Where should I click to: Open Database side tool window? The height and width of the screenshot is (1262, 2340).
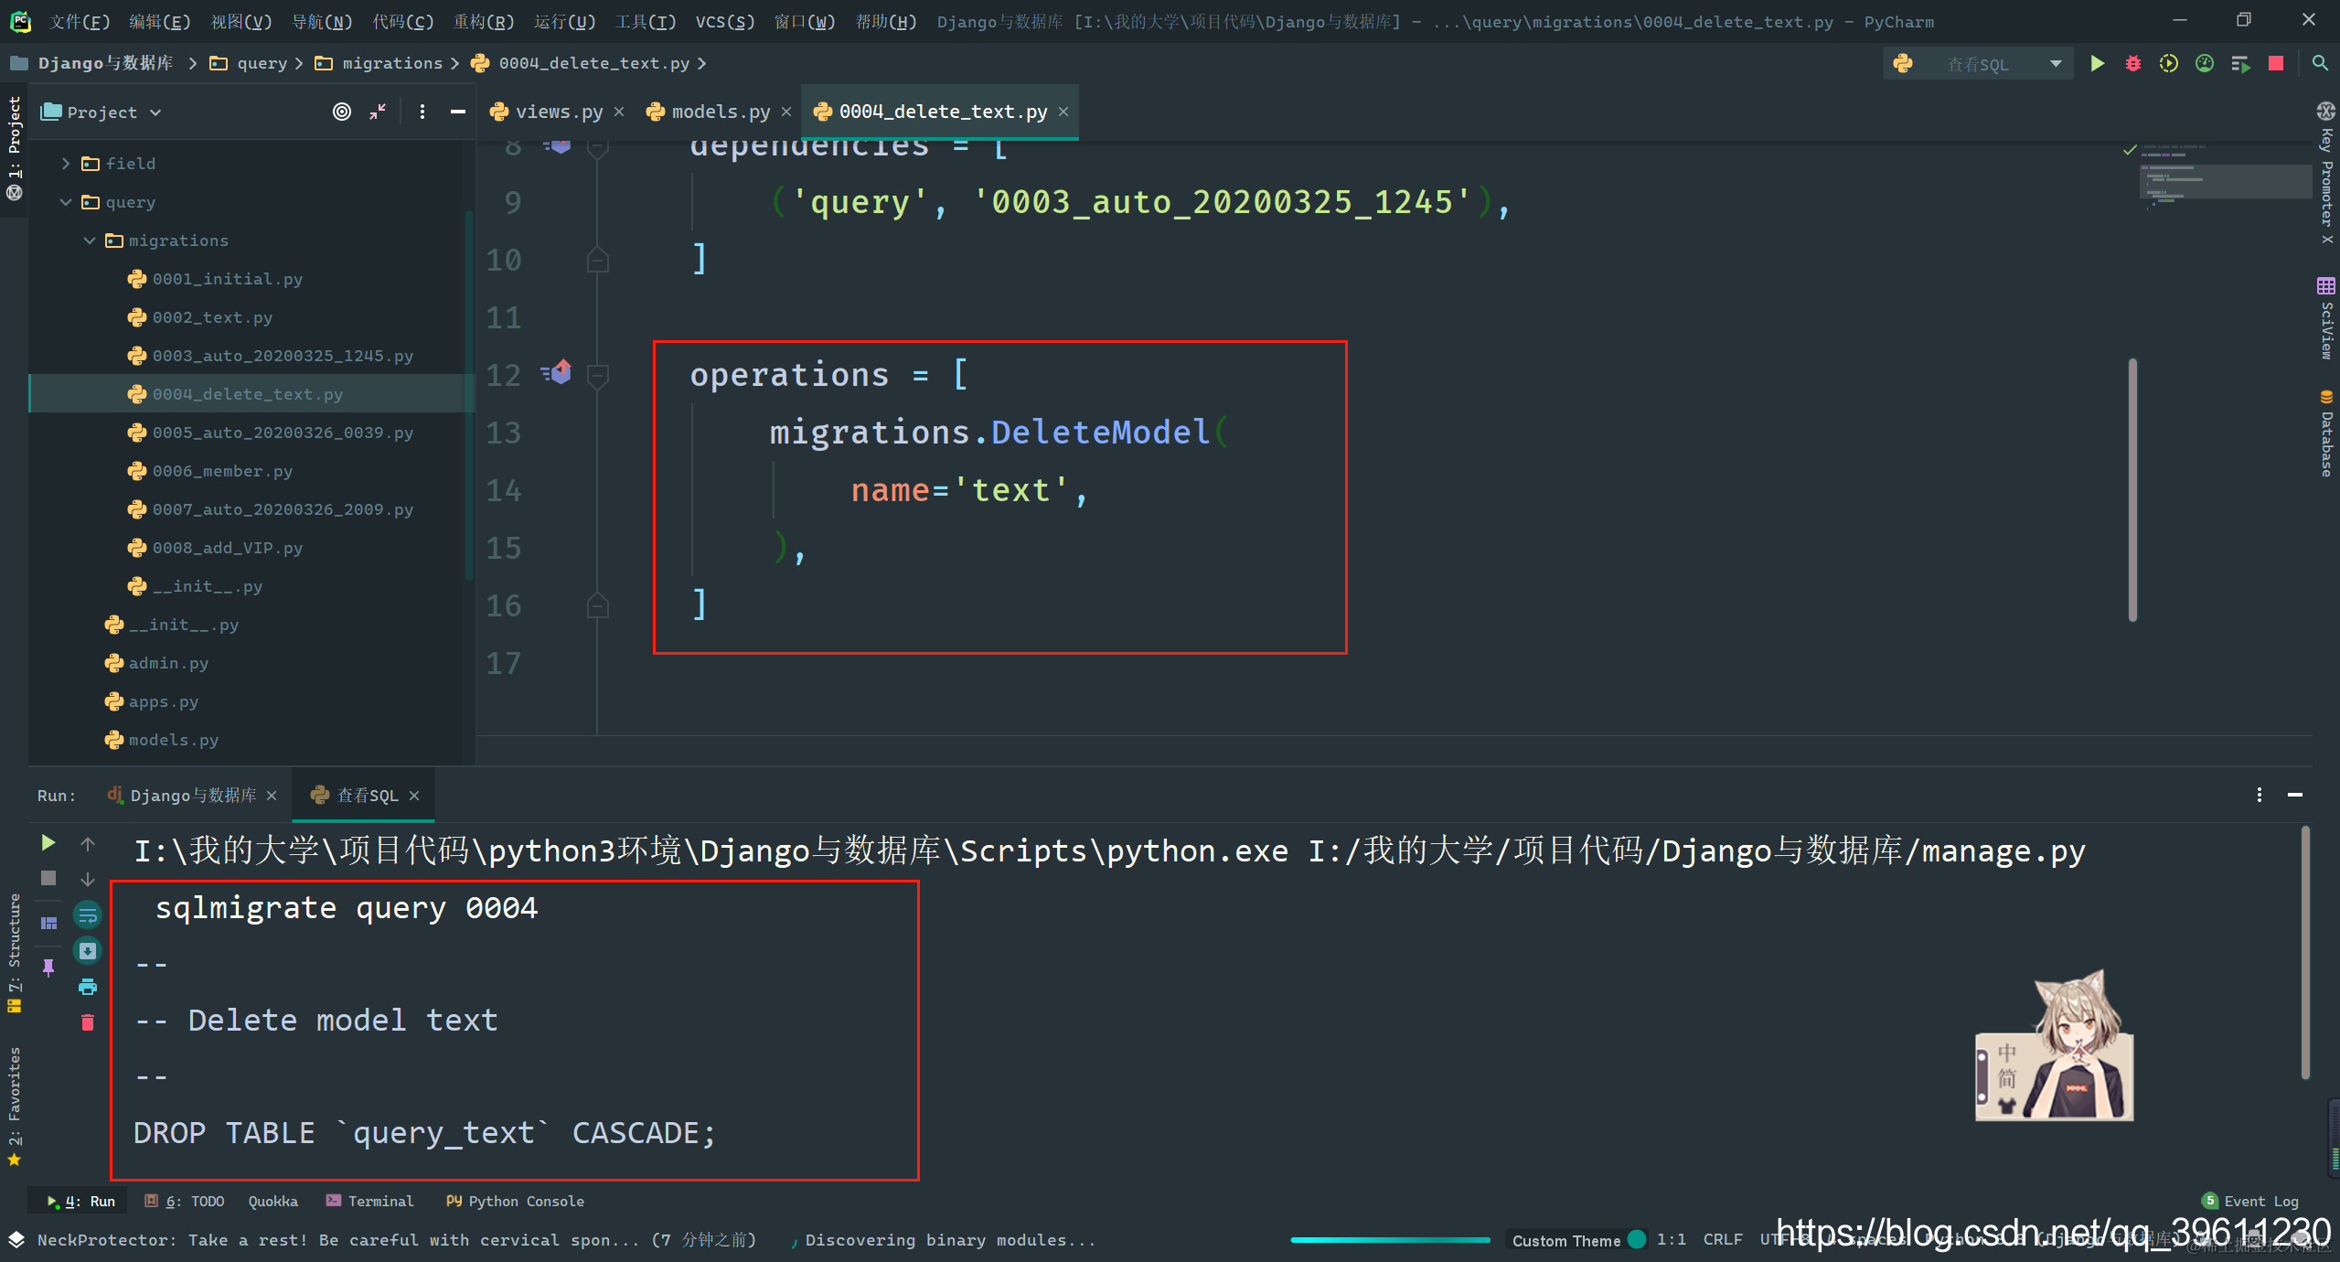click(x=2326, y=433)
